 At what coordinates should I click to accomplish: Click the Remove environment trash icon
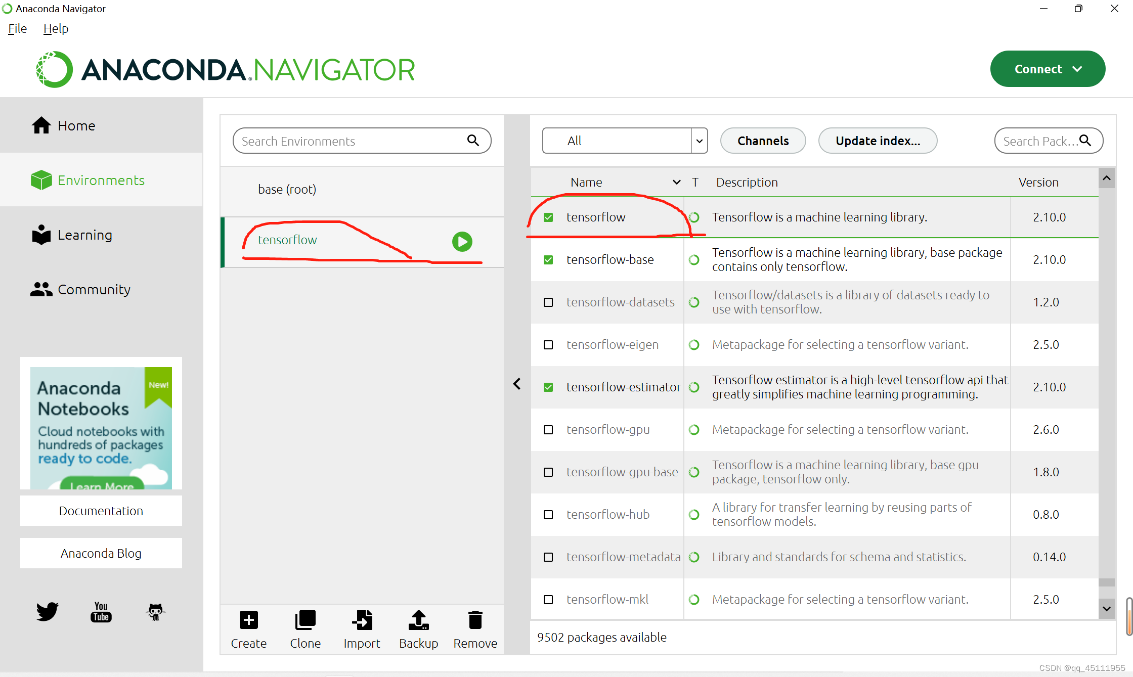click(x=475, y=620)
